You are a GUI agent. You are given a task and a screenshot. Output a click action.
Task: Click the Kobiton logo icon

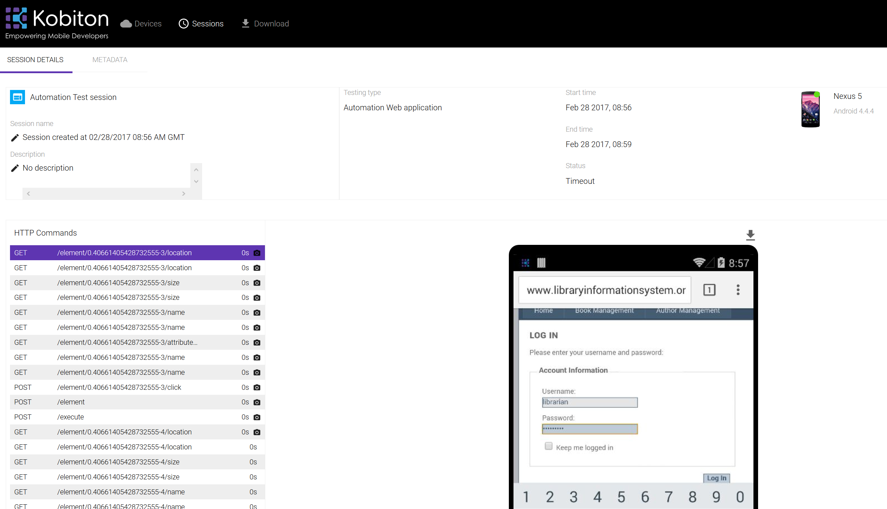coord(16,18)
